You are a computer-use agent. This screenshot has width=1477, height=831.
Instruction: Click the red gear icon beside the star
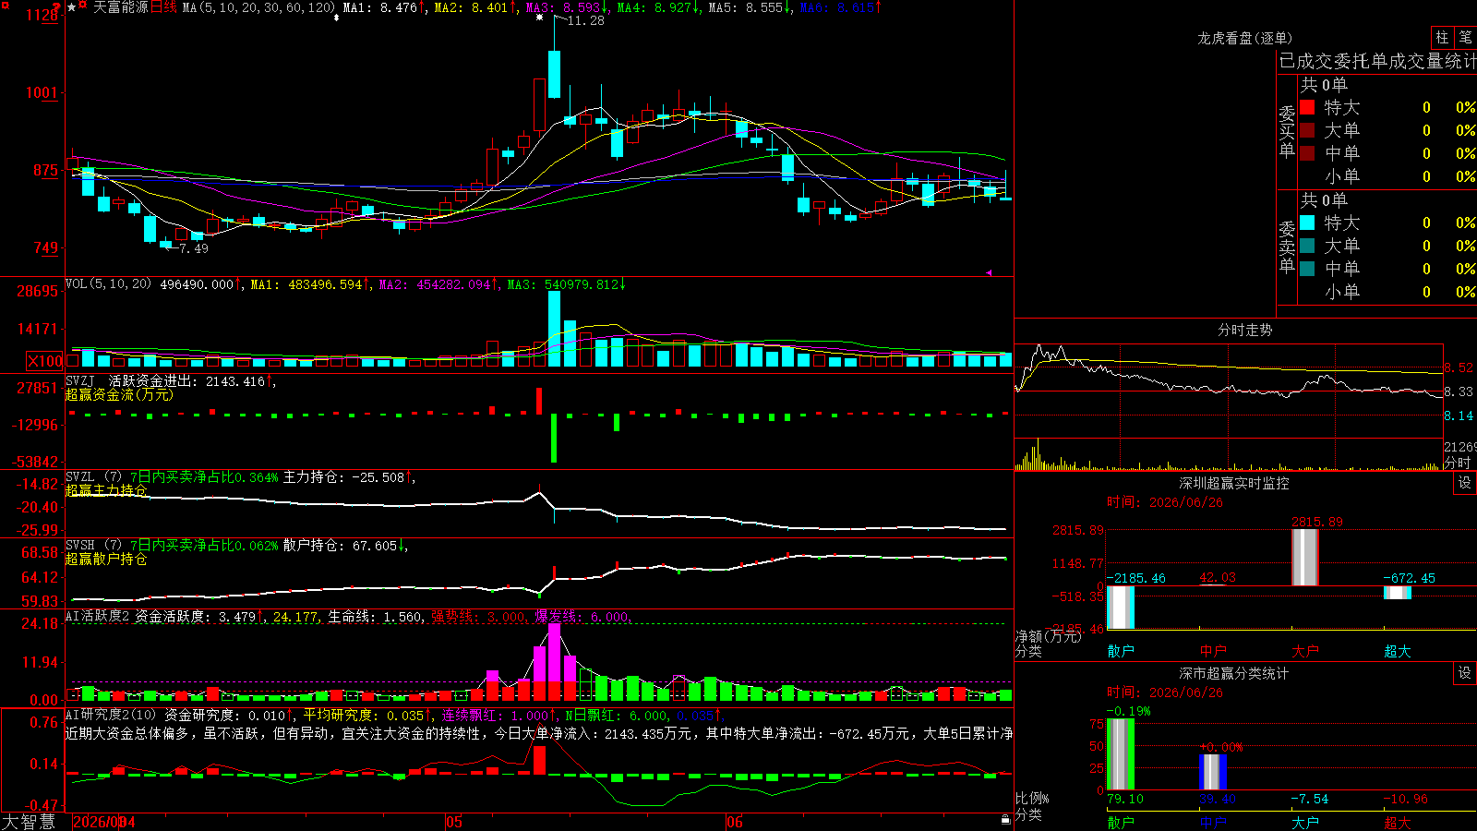[x=83, y=6]
